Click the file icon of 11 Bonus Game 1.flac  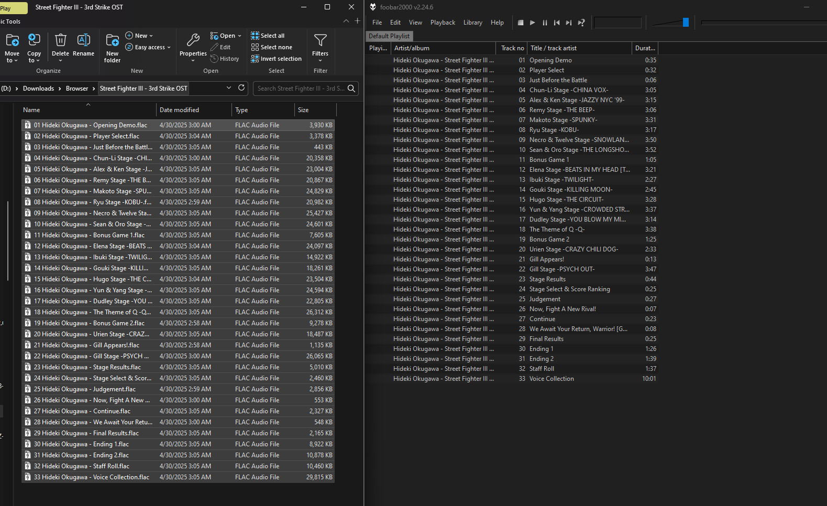28,235
